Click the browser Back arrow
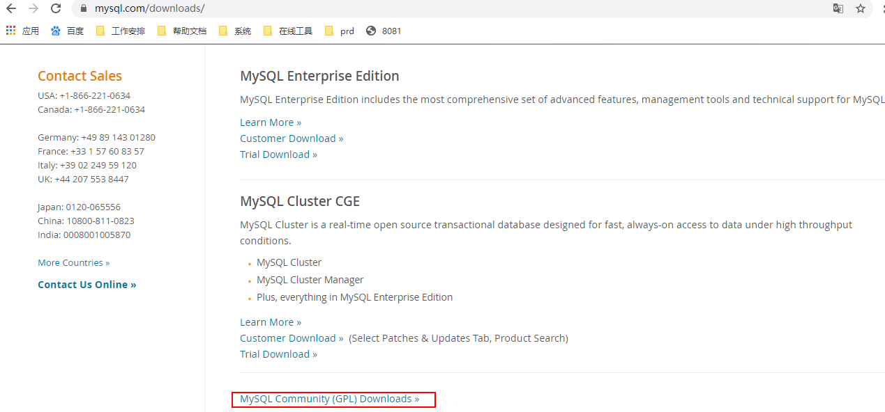Screen dimensions: 885x412 coord(11,9)
